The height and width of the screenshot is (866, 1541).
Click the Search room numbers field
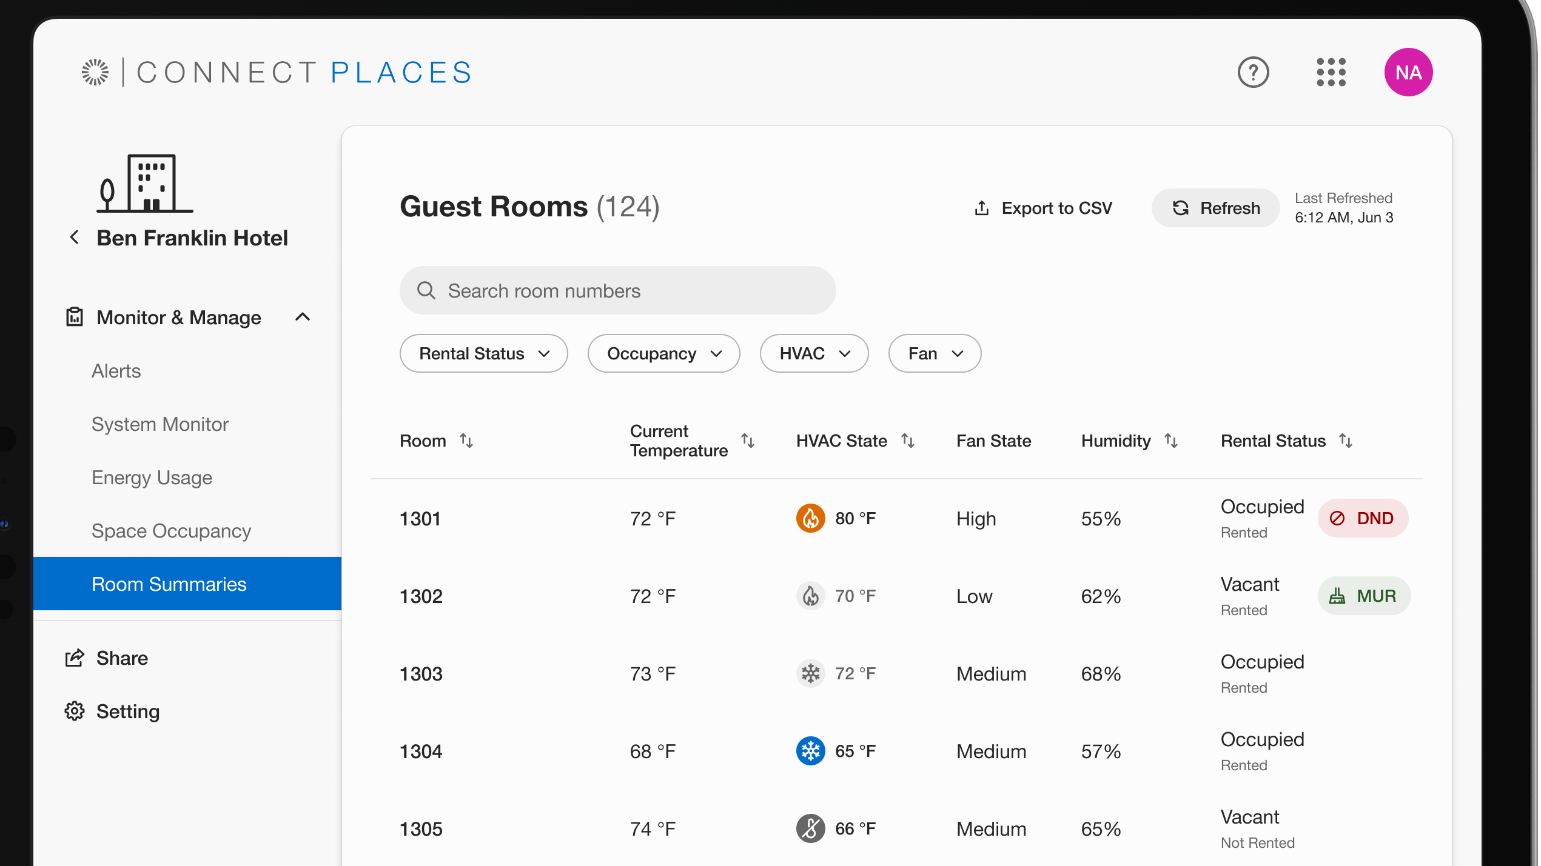[x=617, y=291]
